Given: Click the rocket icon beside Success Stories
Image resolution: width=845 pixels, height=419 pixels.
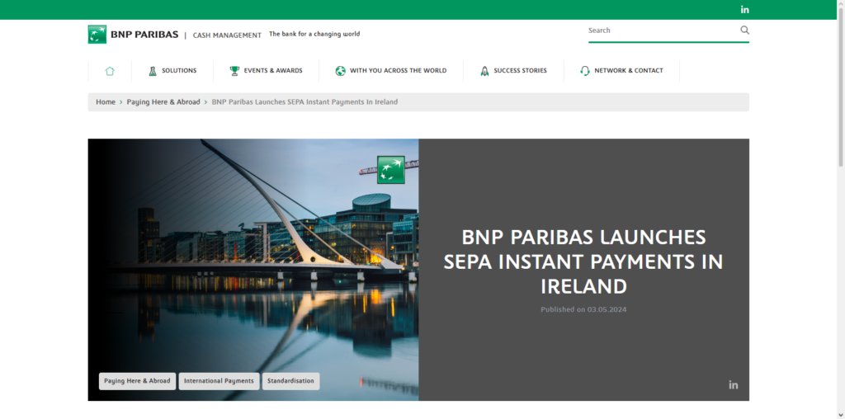Looking at the screenshot, I should [484, 71].
